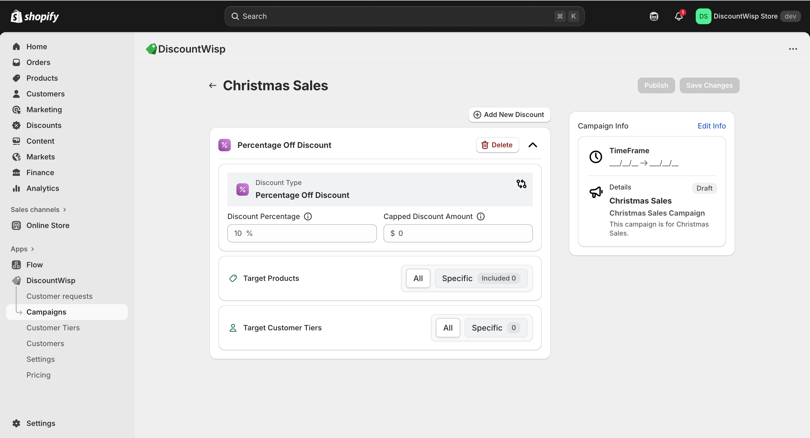Viewport: 810px width, 438px height.
Task: Click the Discount Percentage input field
Action: click(302, 233)
